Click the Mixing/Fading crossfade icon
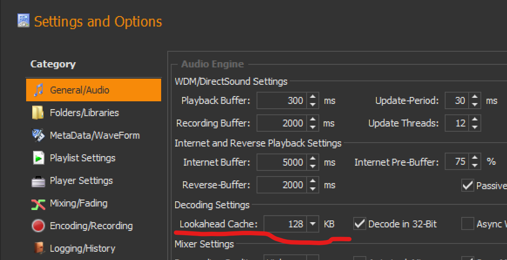This screenshot has width=507, height=260. [38, 203]
